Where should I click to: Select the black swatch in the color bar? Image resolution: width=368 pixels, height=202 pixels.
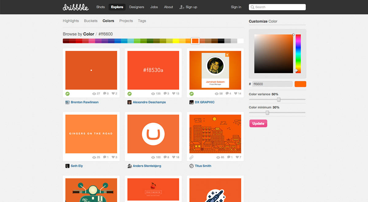pos(221,41)
